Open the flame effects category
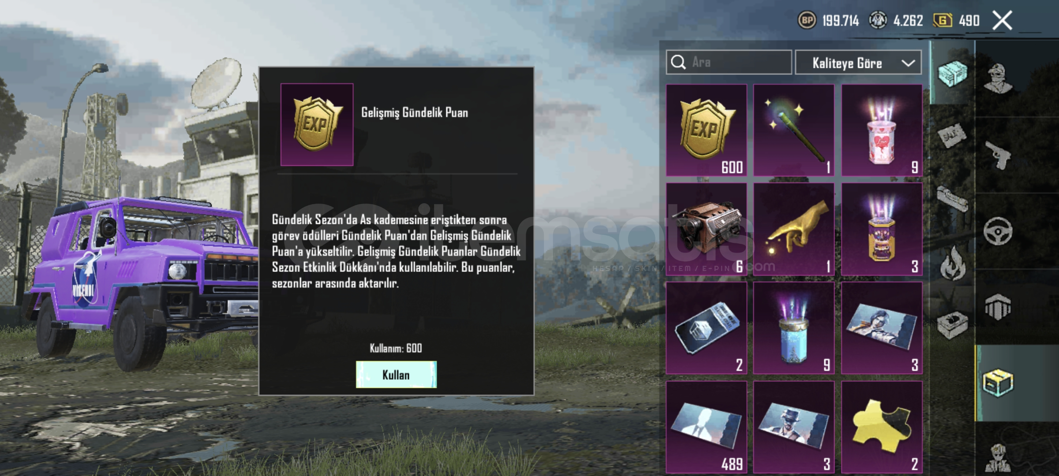The height and width of the screenshot is (476, 1059). pyautogui.click(x=953, y=263)
